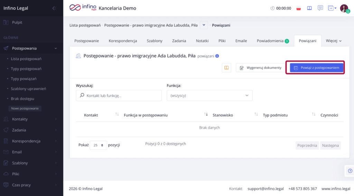This screenshot has width=354, height=196.
Task: Open Brak dostępu in the sidebar
Action: point(22,99)
